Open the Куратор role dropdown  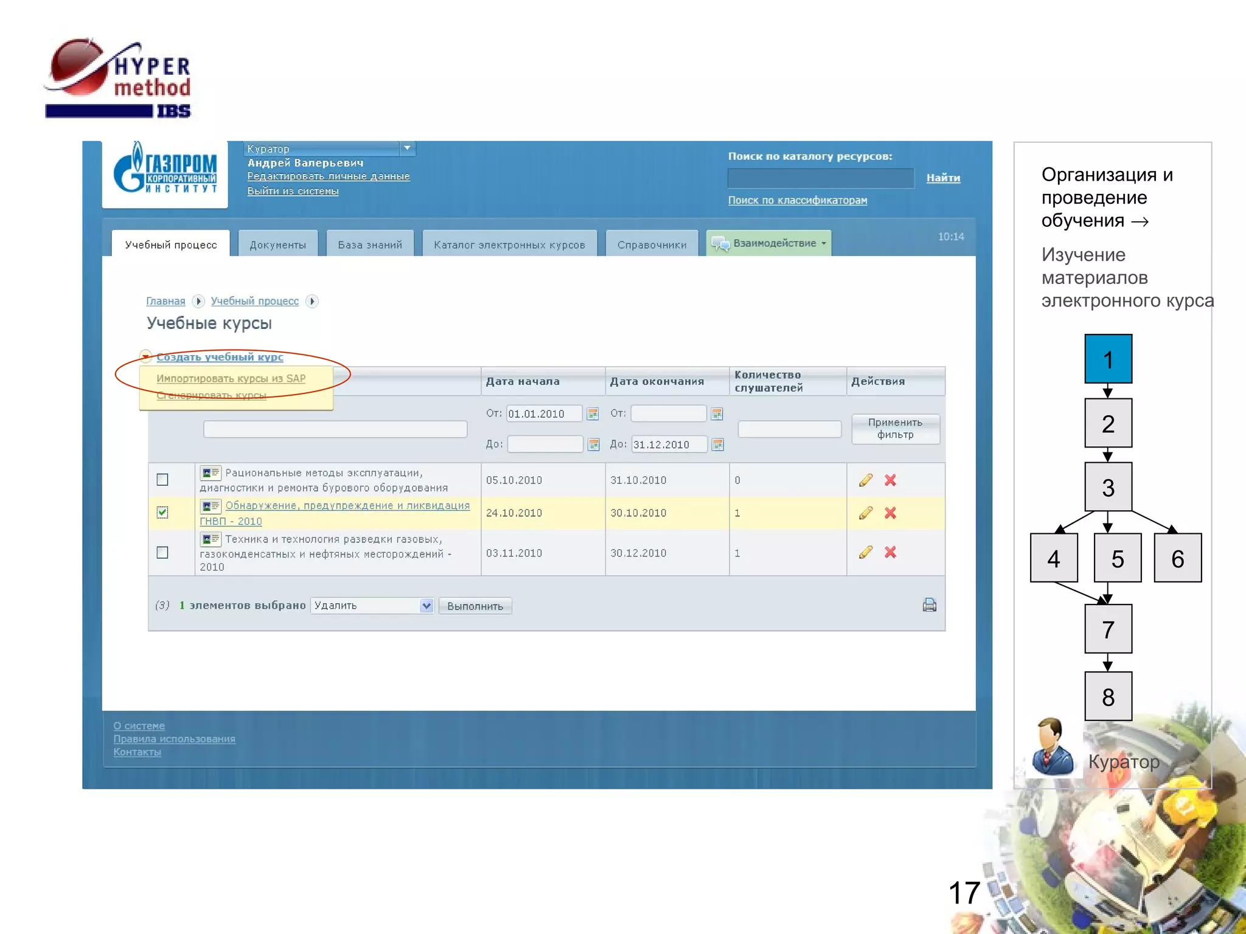click(407, 148)
